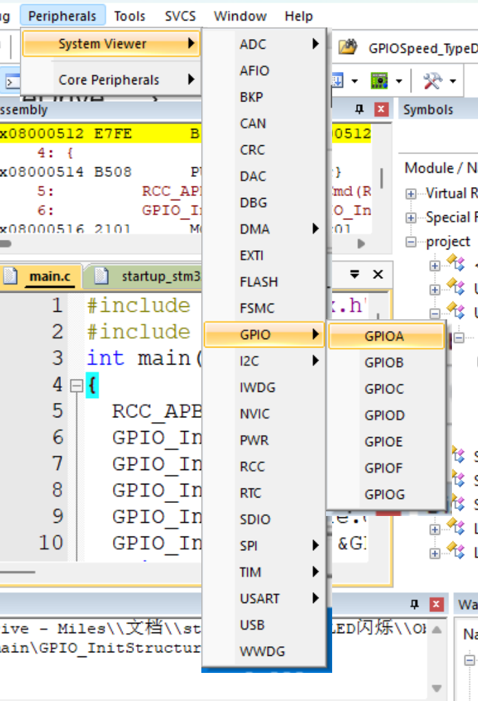
Task: Collapse code block at line 4 brace
Action: pyautogui.click(x=77, y=386)
